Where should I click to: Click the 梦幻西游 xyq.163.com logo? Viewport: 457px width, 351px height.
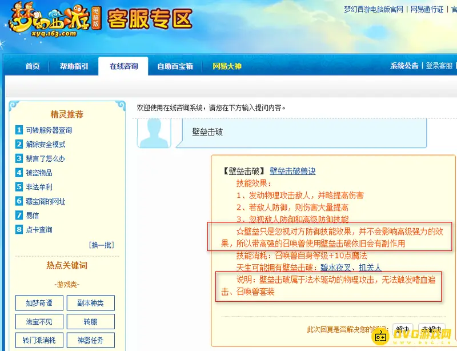coord(55,20)
